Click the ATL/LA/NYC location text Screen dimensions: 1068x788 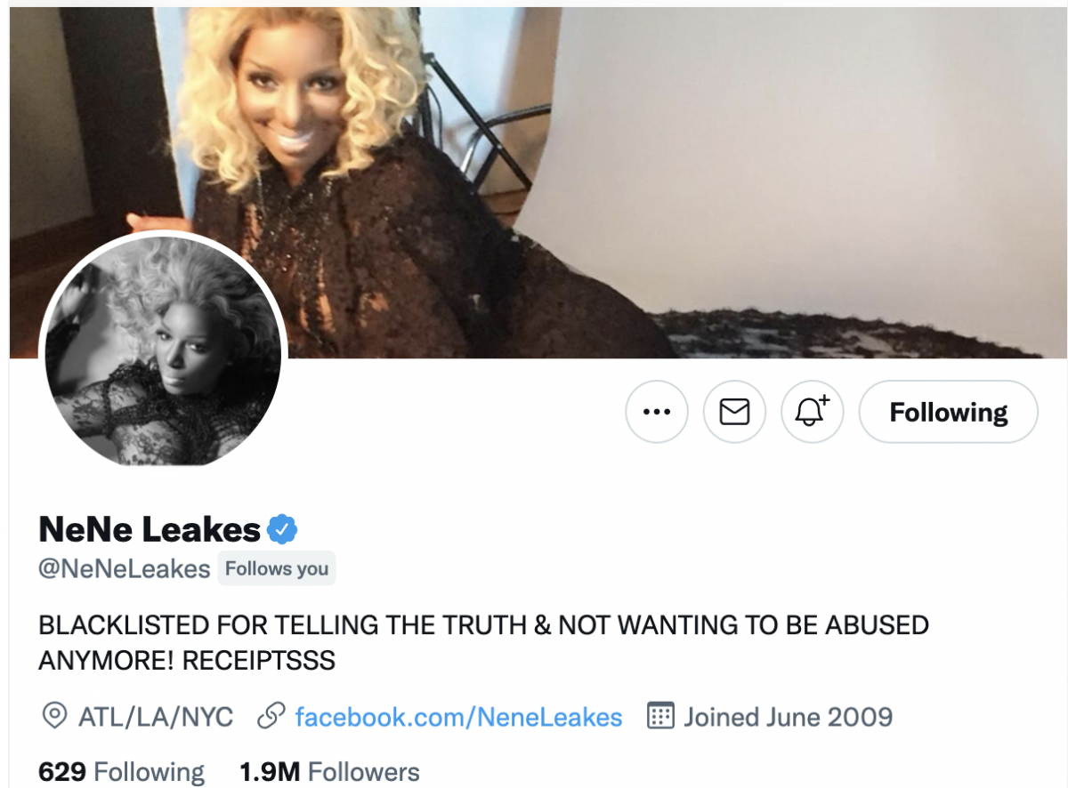pos(156,717)
